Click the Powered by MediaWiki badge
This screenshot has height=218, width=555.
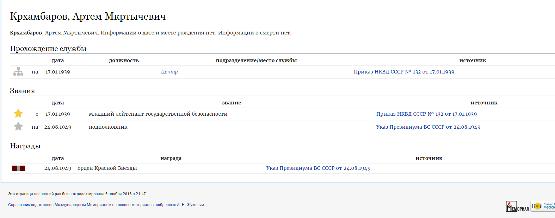click(x=543, y=206)
